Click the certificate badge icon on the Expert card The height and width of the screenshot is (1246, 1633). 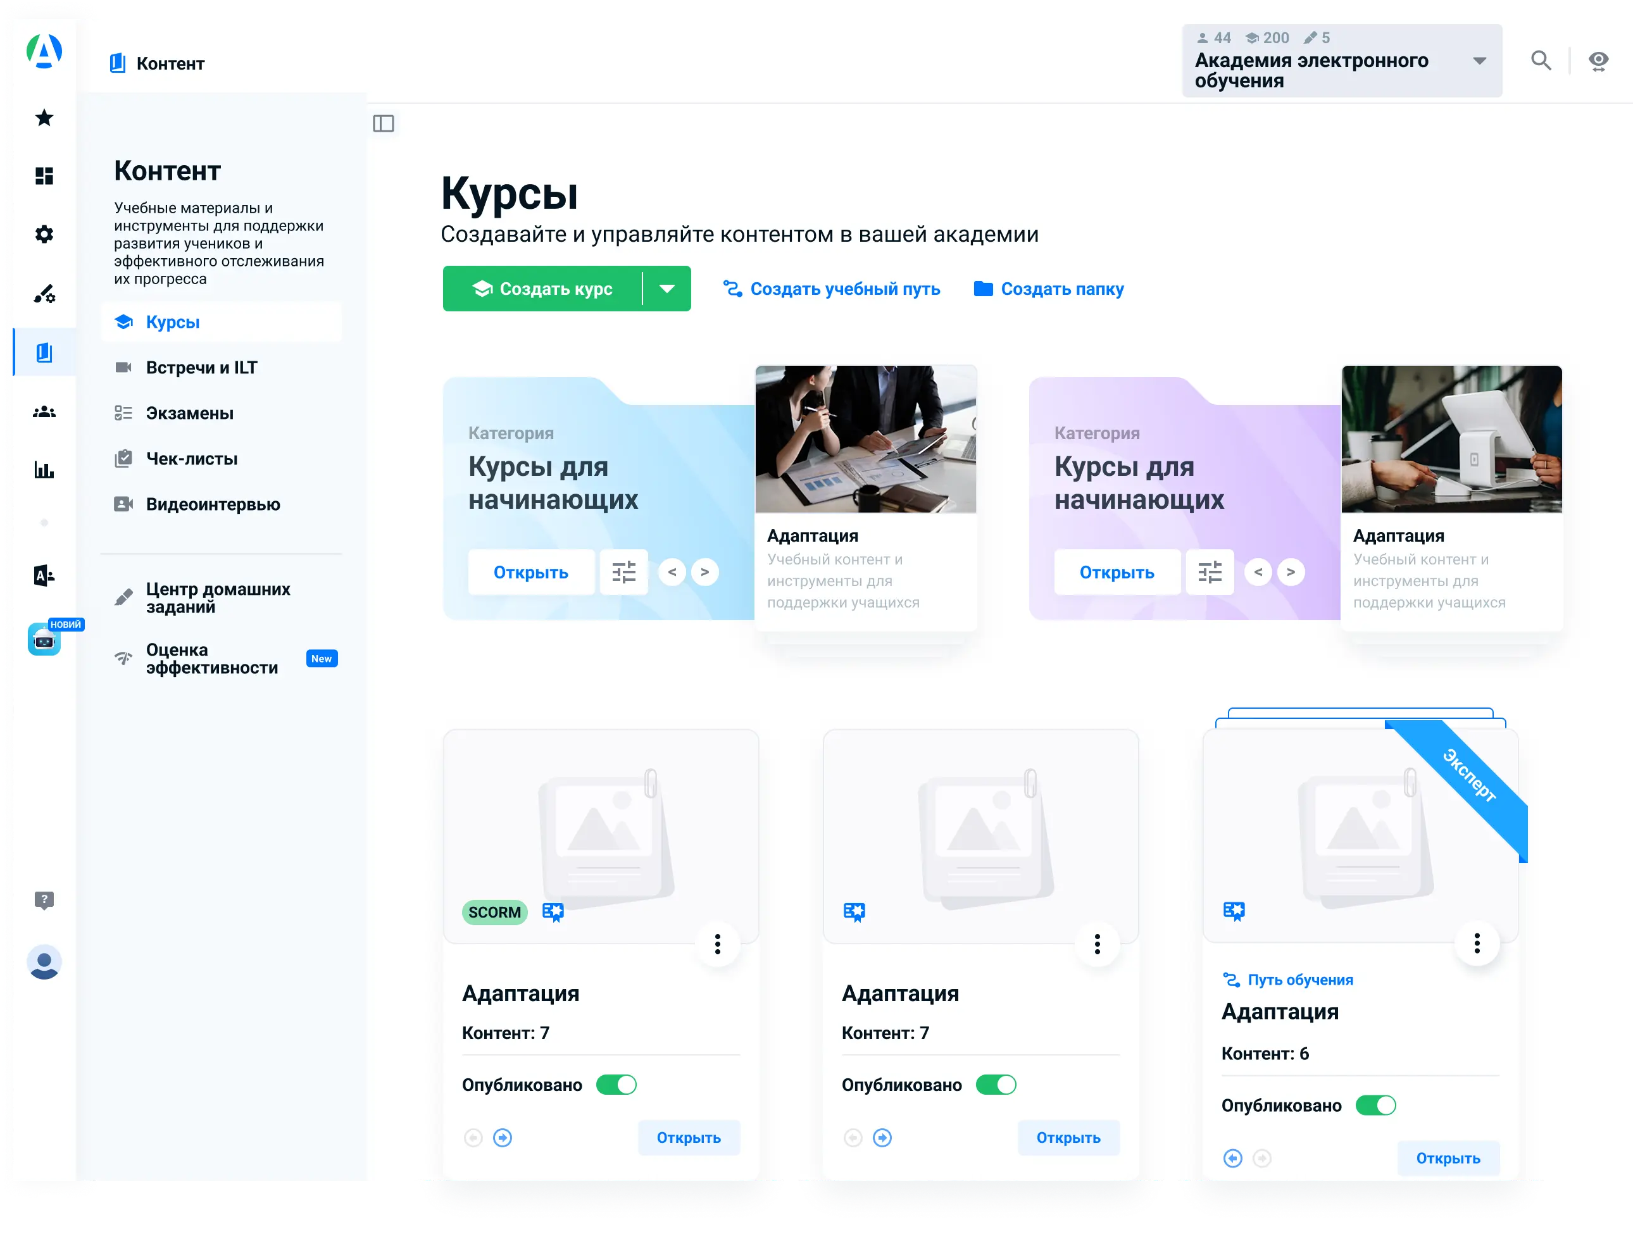point(1235,911)
